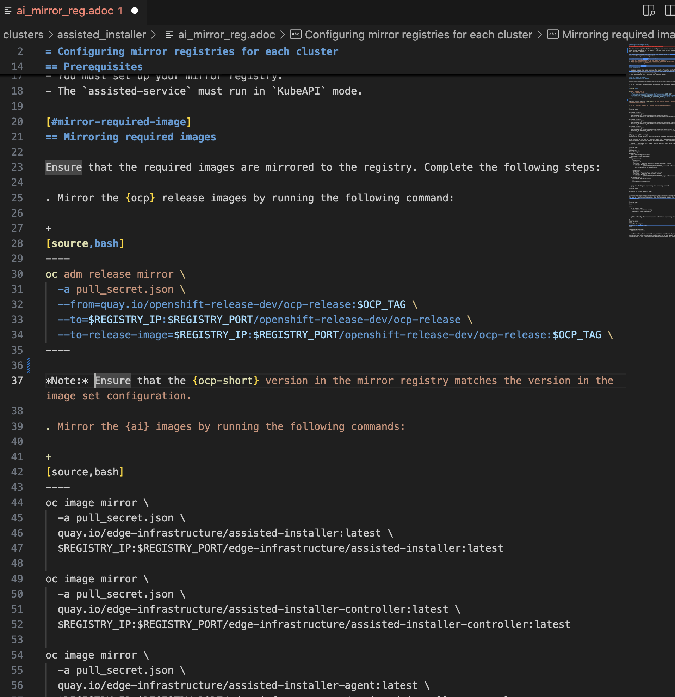
Task: Jump to sticky header 'Configuring mirror registries for each cluster'
Action: 198,51
